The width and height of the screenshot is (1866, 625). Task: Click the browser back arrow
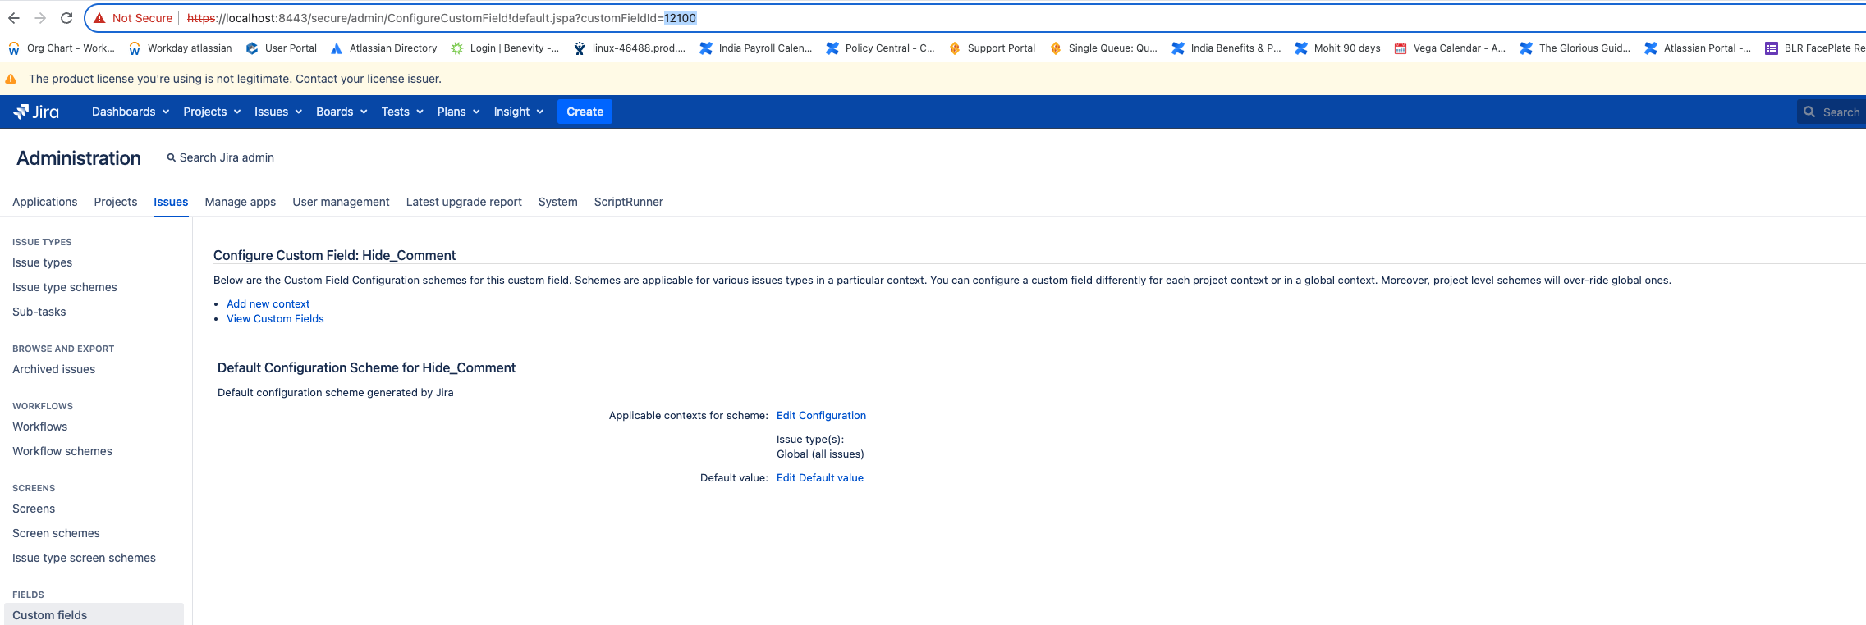pos(14,18)
